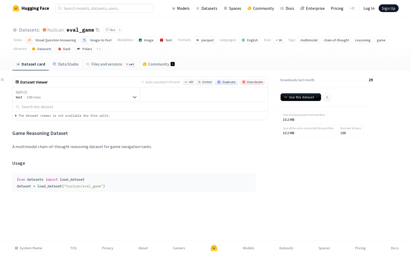Screen dimensions: 411x257
Task: Click the Datasets library tag
Action: pos(42,49)
